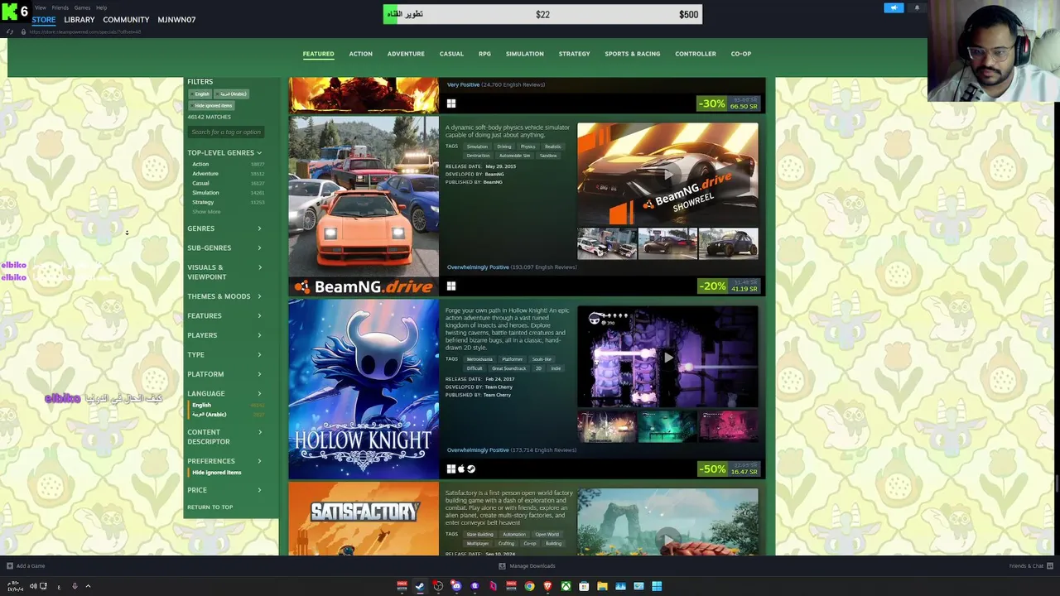
Task: Open Brave browser from the taskbar
Action: [547, 586]
